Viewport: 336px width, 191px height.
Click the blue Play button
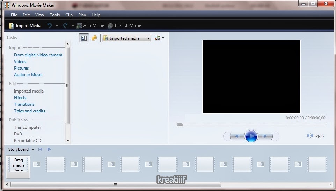pyautogui.click(x=251, y=136)
